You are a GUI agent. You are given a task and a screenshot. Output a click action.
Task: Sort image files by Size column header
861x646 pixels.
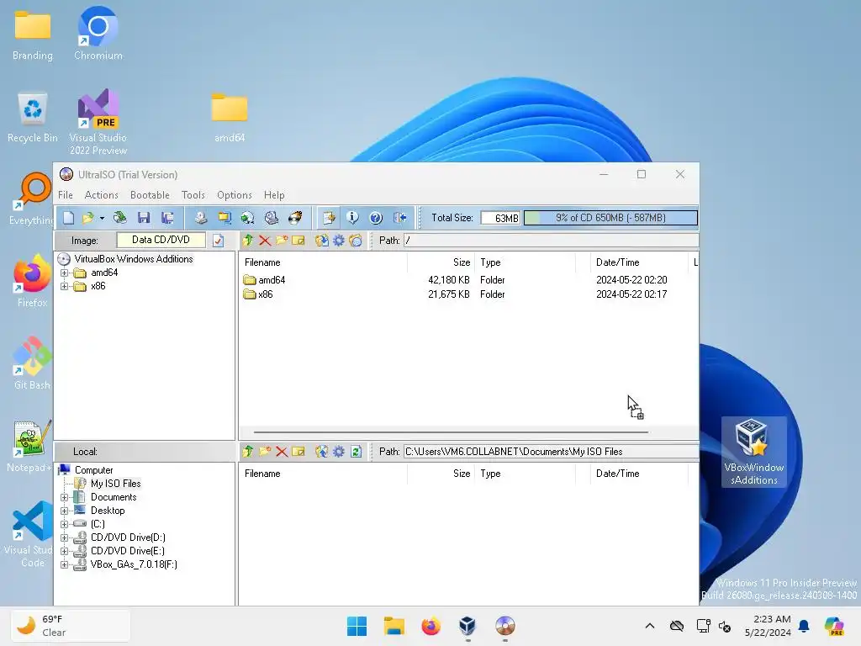441,262
